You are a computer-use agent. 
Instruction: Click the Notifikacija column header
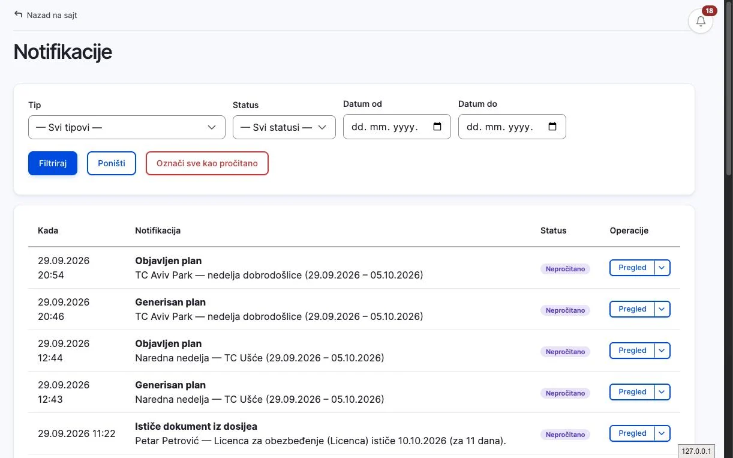click(x=158, y=231)
